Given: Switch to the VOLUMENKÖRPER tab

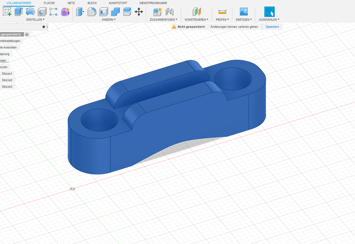Looking at the screenshot, I should pos(19,3).
